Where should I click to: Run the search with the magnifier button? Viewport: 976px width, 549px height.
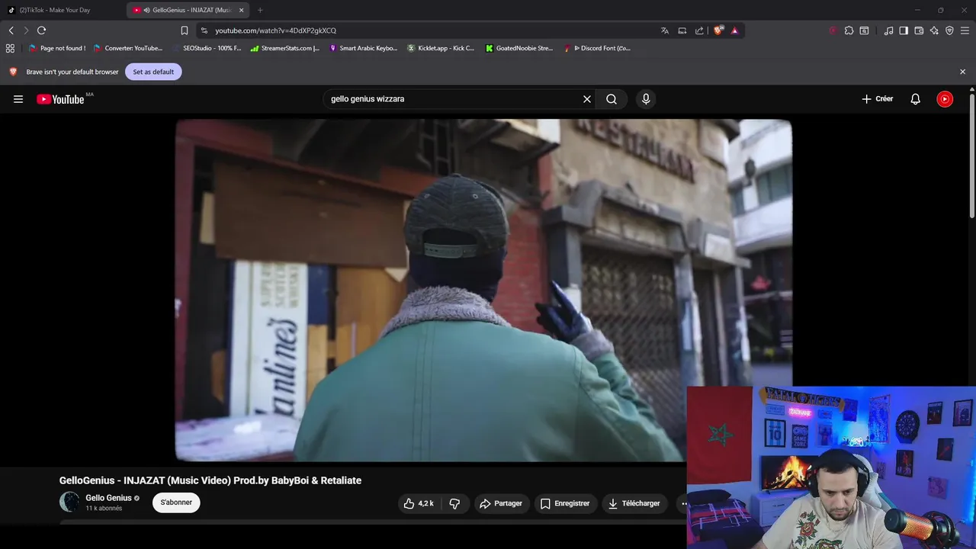(612, 99)
